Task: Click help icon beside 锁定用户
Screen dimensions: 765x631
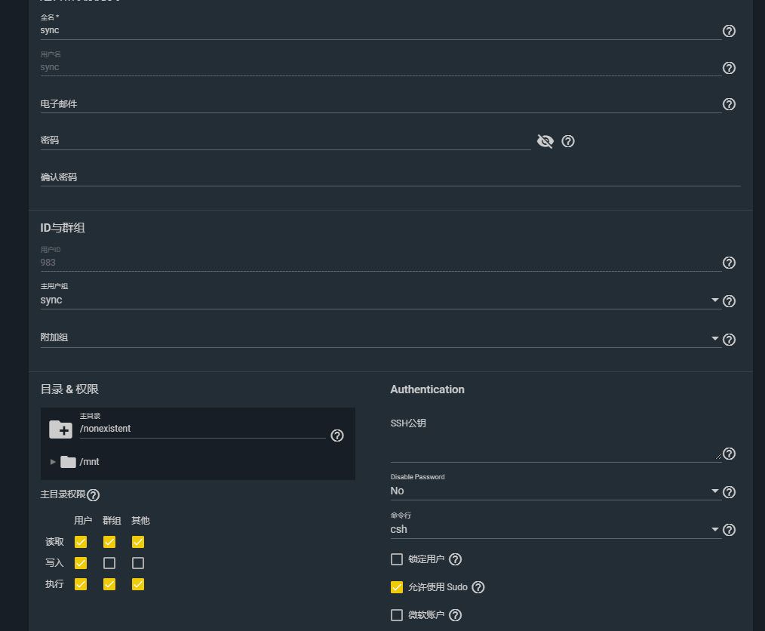Action: point(455,559)
